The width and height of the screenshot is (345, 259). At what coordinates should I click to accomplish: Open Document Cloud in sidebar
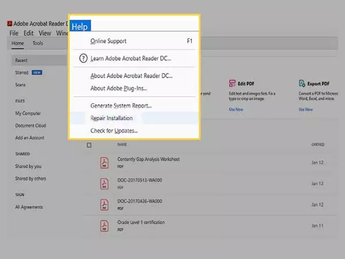pyautogui.click(x=30, y=125)
